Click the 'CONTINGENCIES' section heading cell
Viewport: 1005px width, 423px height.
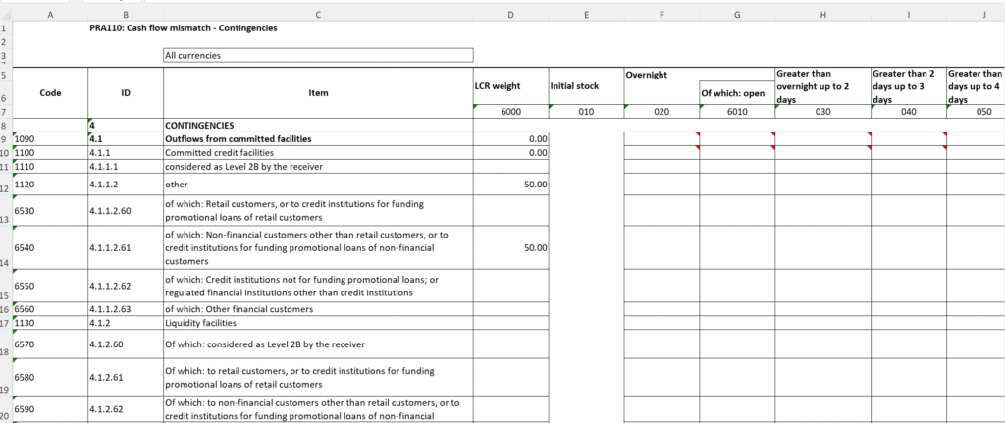pos(318,126)
